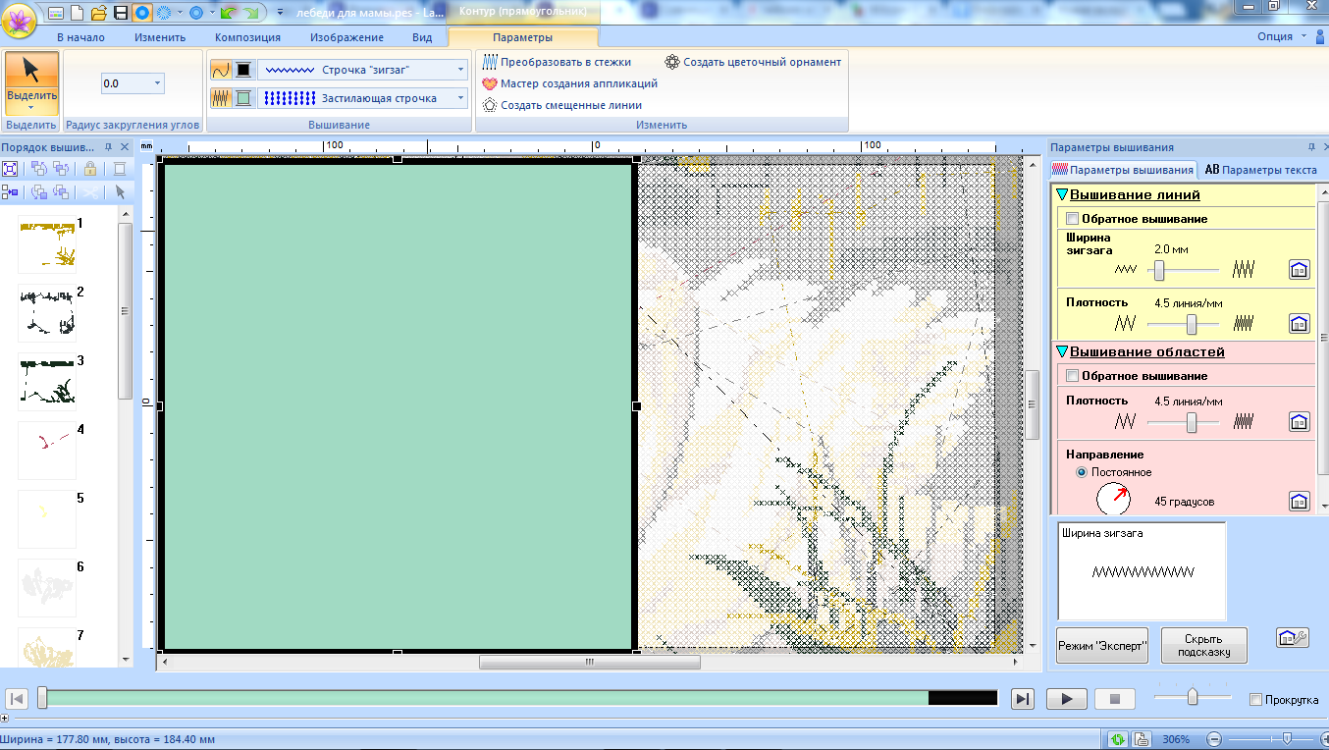Select the 'Постоянное' direction radio button
This screenshot has width=1329, height=750.
[x=1082, y=472]
